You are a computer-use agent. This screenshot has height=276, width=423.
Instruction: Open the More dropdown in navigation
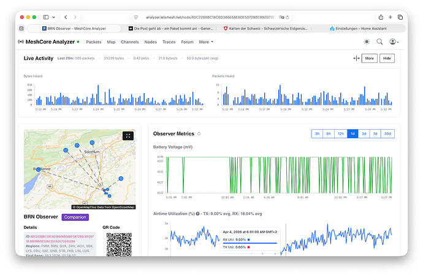[x=205, y=42]
